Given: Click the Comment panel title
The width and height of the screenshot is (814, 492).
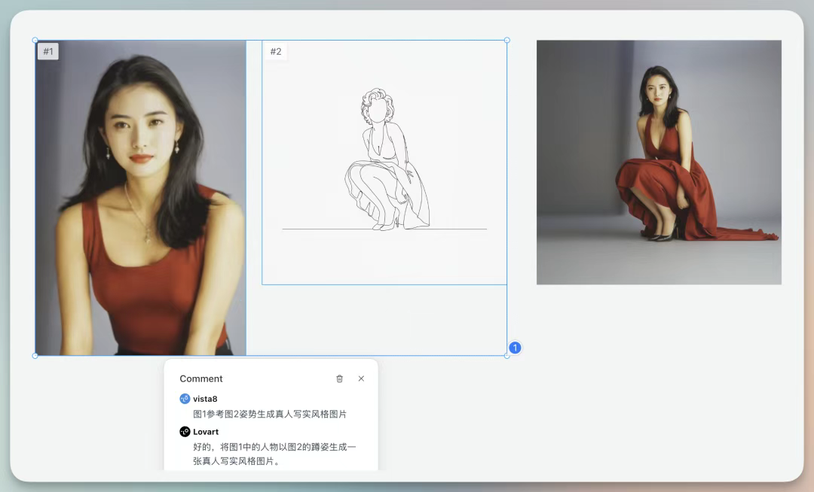Looking at the screenshot, I should pos(201,378).
